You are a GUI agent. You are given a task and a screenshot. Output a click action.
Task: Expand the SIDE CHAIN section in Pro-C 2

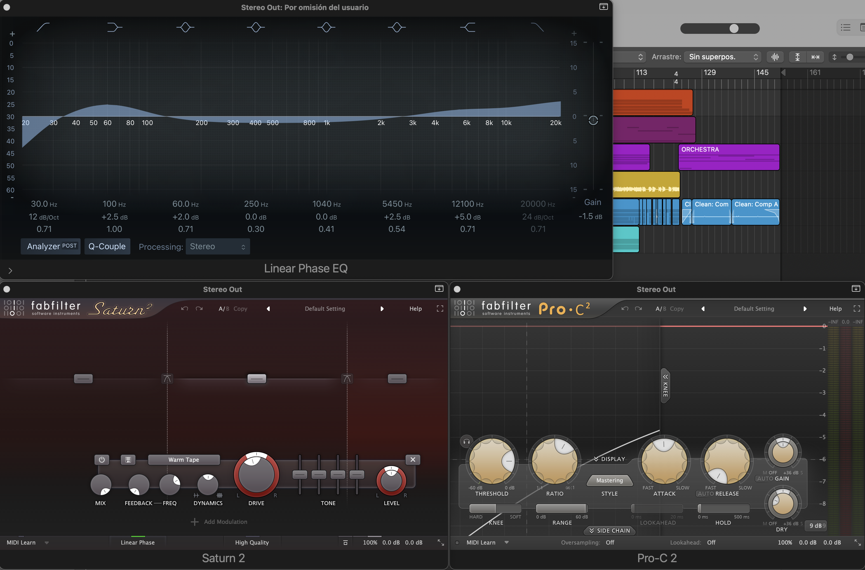coord(610,530)
